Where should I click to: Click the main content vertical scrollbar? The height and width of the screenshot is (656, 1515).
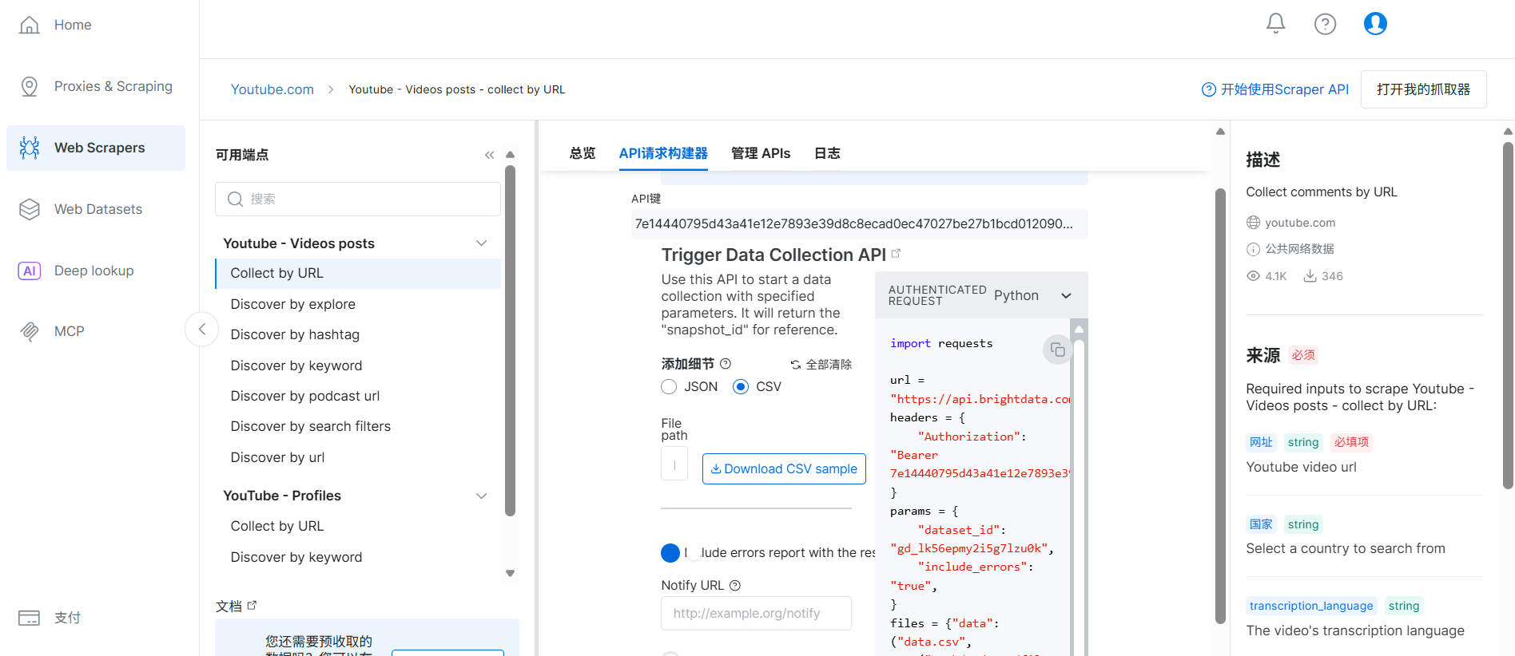pos(1220,405)
